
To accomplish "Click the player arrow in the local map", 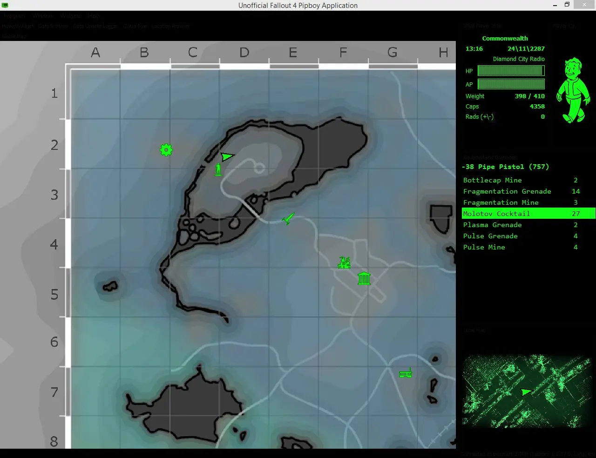I will (526, 392).
